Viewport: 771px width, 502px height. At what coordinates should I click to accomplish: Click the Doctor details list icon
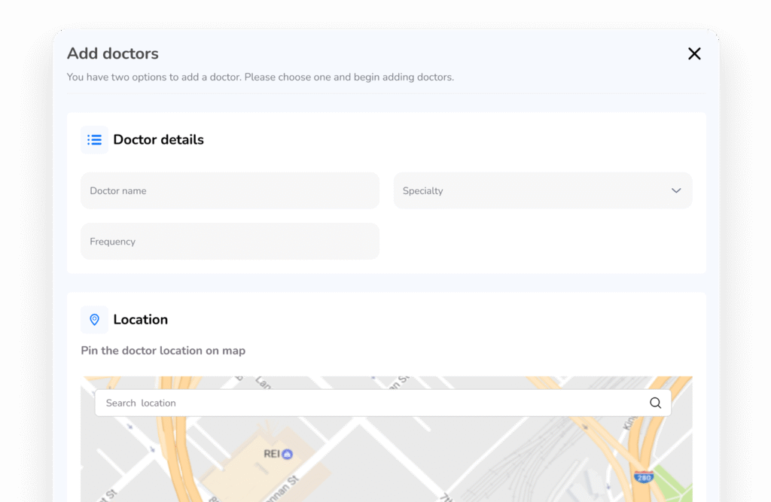pos(94,140)
